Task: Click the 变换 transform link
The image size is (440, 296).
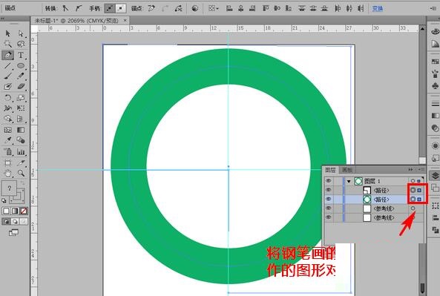Action: [378, 9]
